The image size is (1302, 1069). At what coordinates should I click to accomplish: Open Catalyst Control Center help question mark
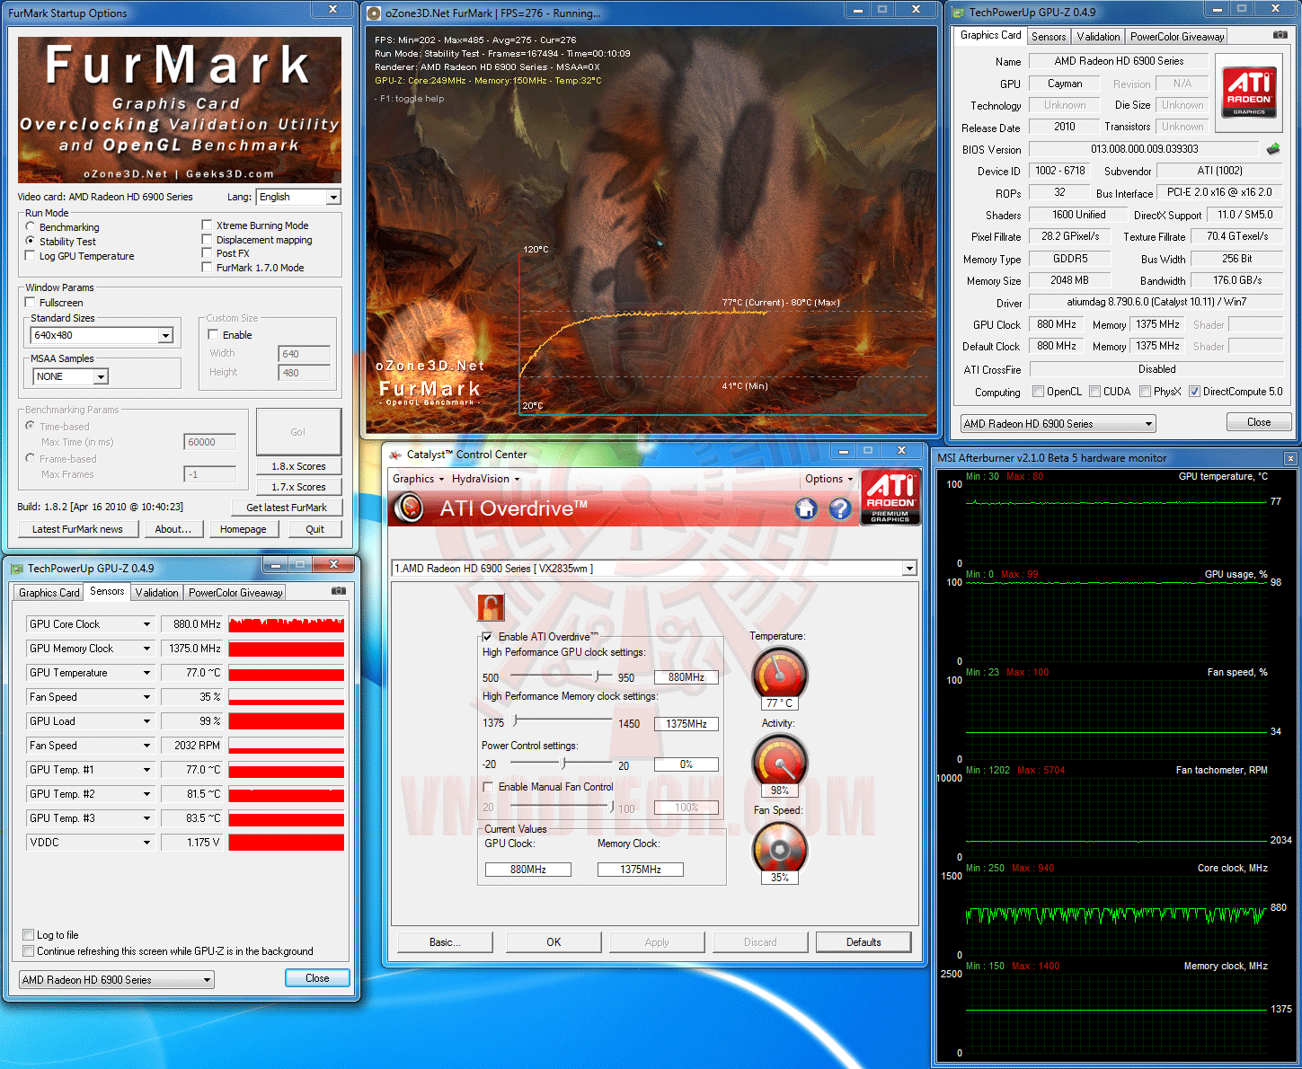tap(840, 509)
